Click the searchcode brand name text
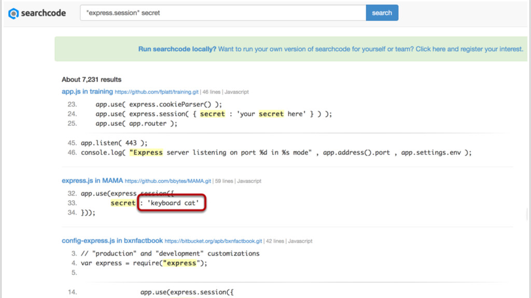The width and height of the screenshot is (531, 298). tap(44, 13)
